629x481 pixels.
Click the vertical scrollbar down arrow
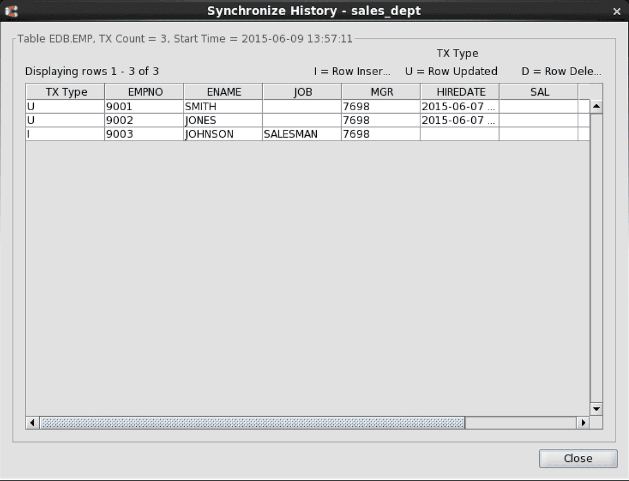click(x=596, y=409)
